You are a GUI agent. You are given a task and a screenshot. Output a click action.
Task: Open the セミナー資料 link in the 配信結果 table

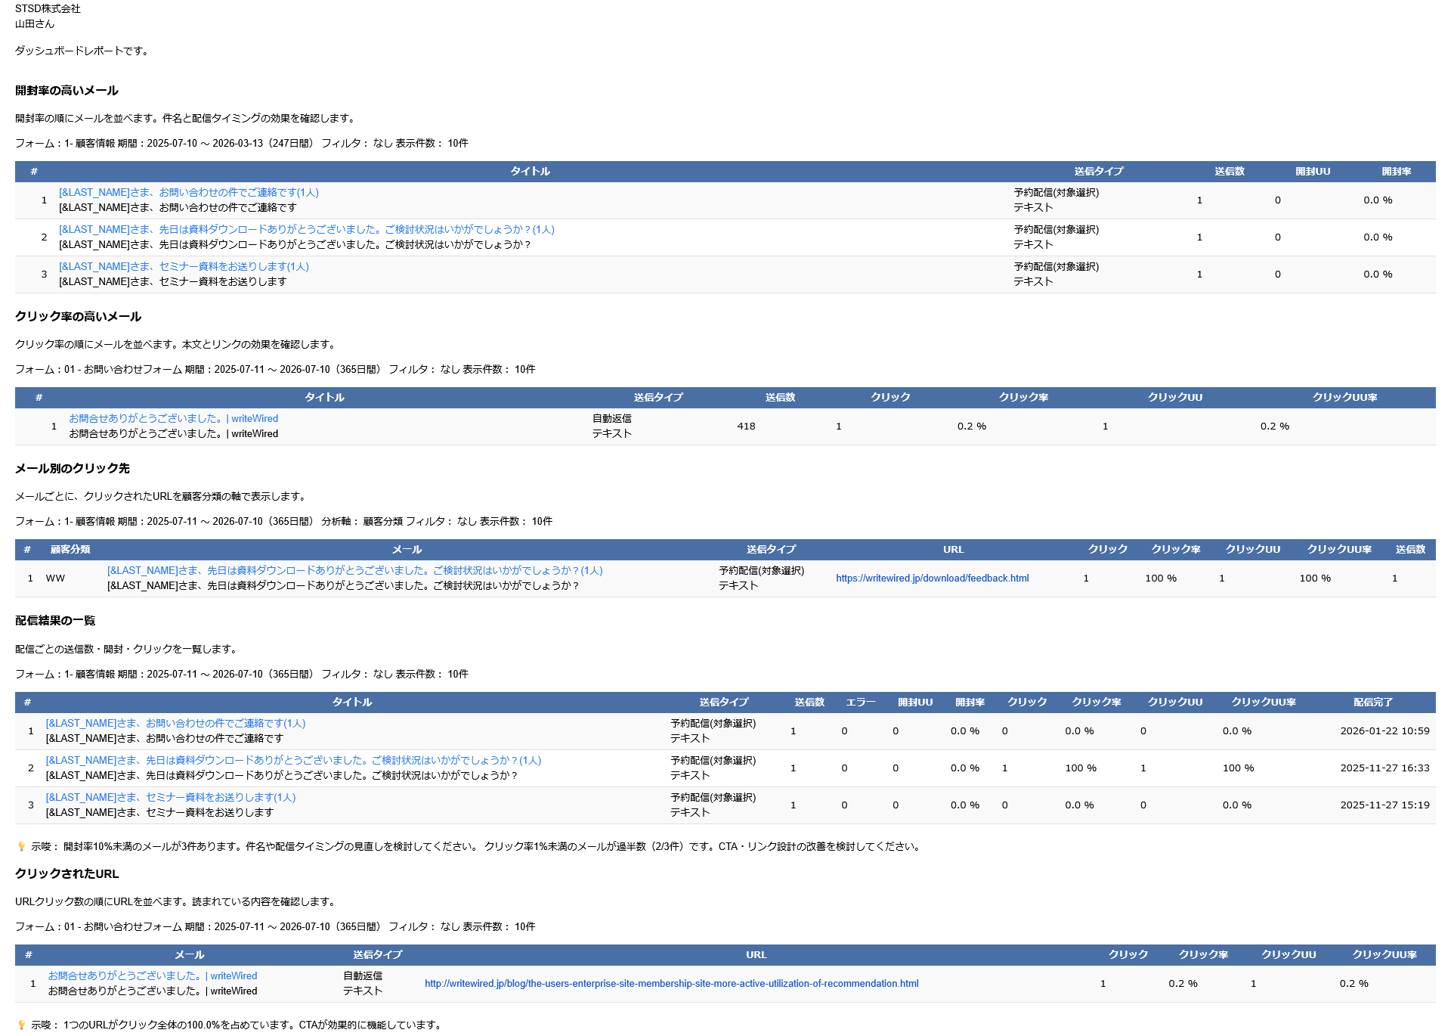point(171,798)
